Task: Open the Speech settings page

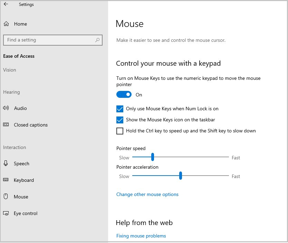Action: pyautogui.click(x=21, y=163)
